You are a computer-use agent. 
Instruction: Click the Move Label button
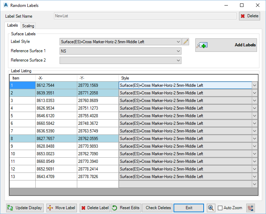click(x=61, y=208)
